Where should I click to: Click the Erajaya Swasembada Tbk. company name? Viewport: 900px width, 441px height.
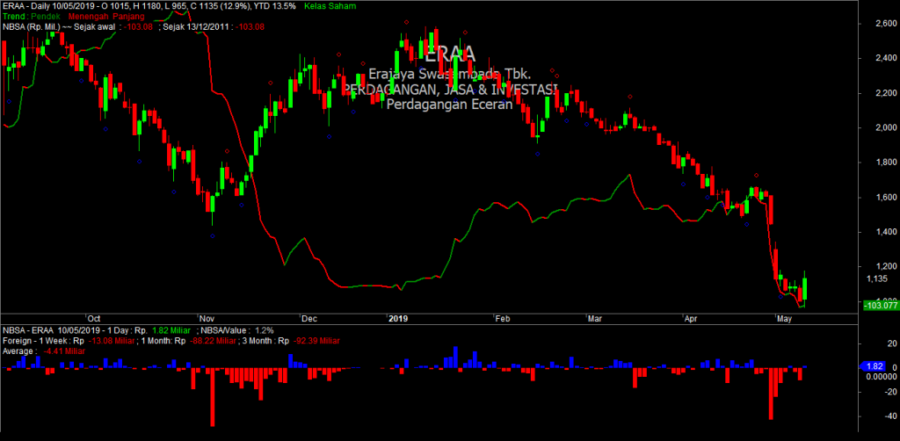(x=451, y=76)
